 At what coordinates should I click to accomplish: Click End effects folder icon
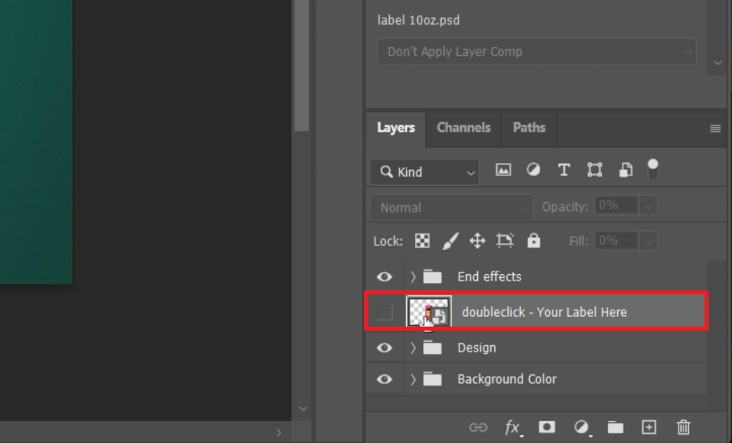(x=432, y=276)
